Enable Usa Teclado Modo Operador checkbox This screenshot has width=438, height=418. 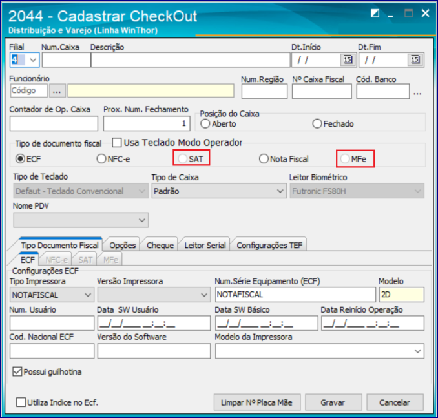tap(116, 143)
